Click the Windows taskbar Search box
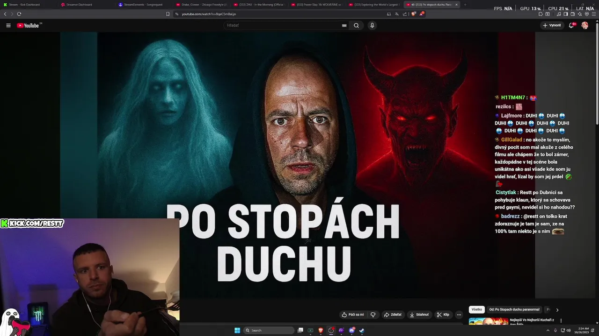Viewport: 599px width, 336px height. 269,330
